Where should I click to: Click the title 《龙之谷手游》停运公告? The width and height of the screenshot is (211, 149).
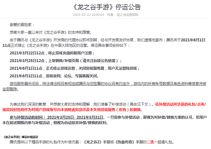coord(106,7)
